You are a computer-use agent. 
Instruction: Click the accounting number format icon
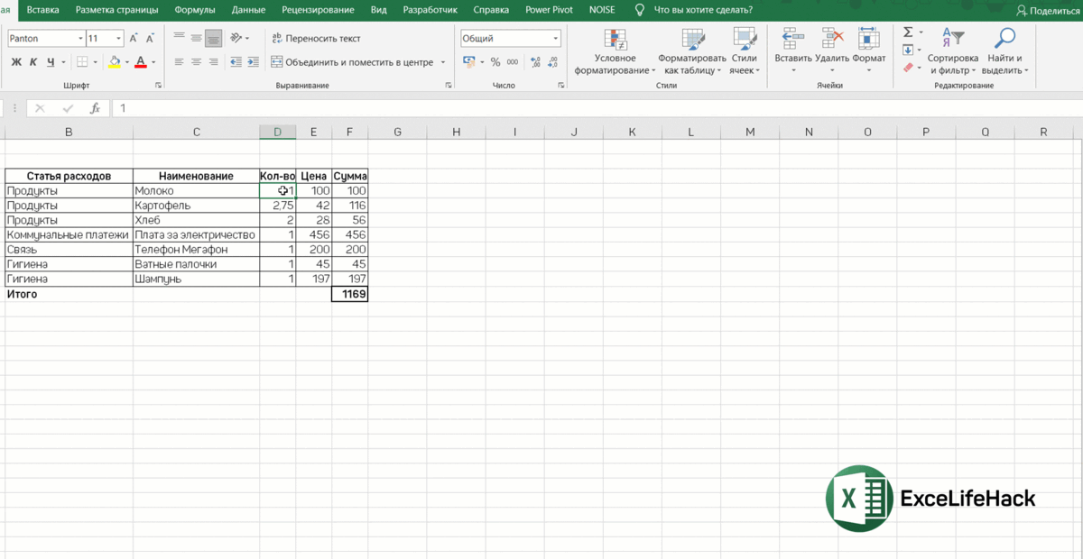coord(469,62)
